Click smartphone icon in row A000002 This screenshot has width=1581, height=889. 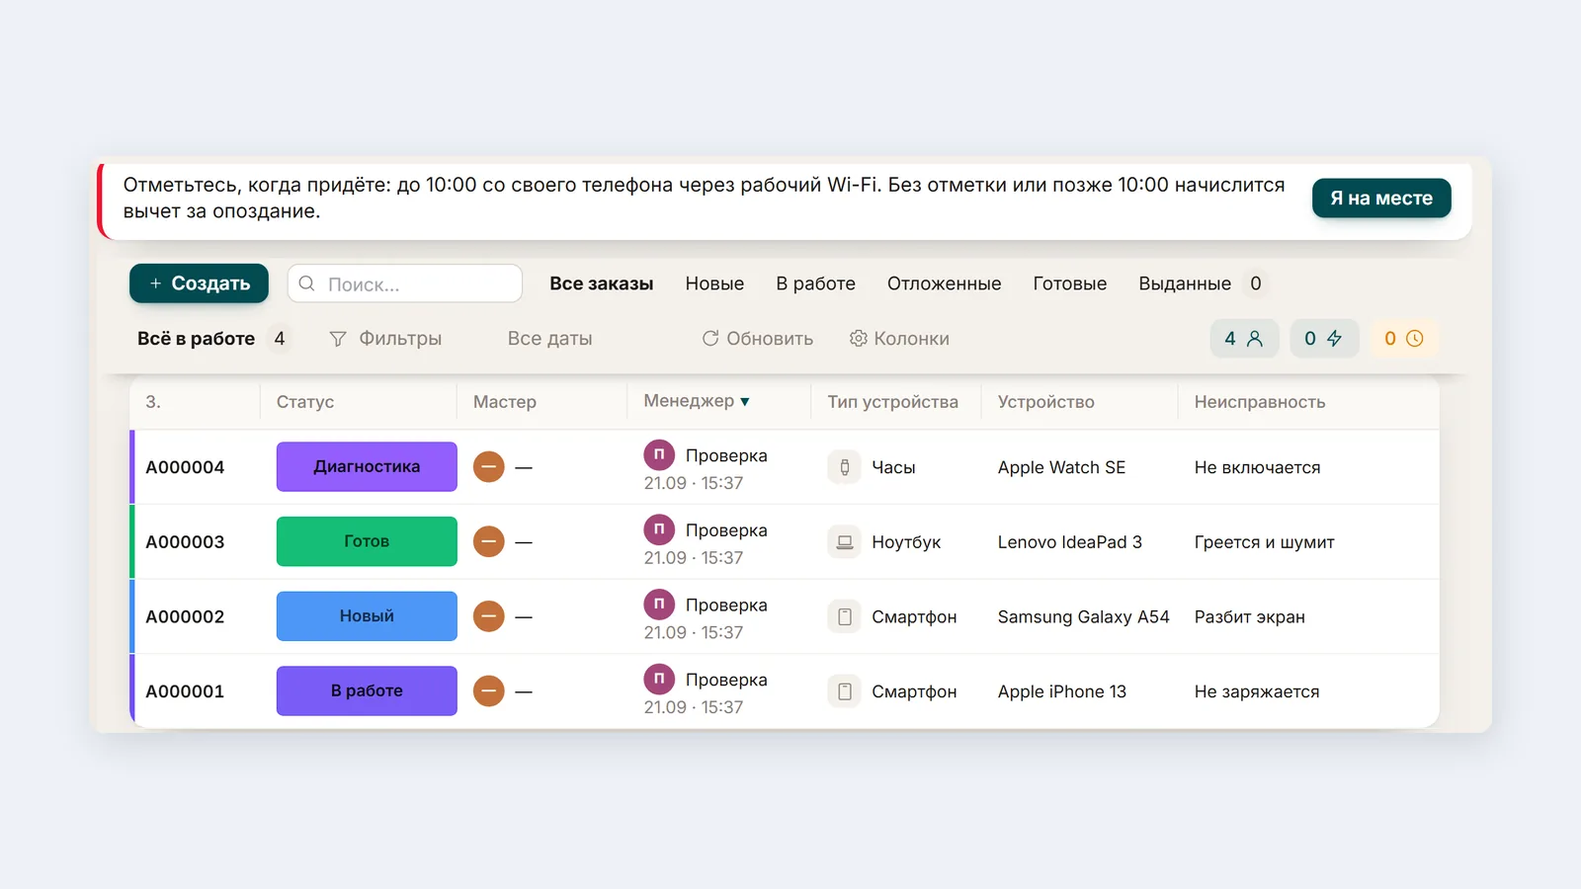point(844,616)
